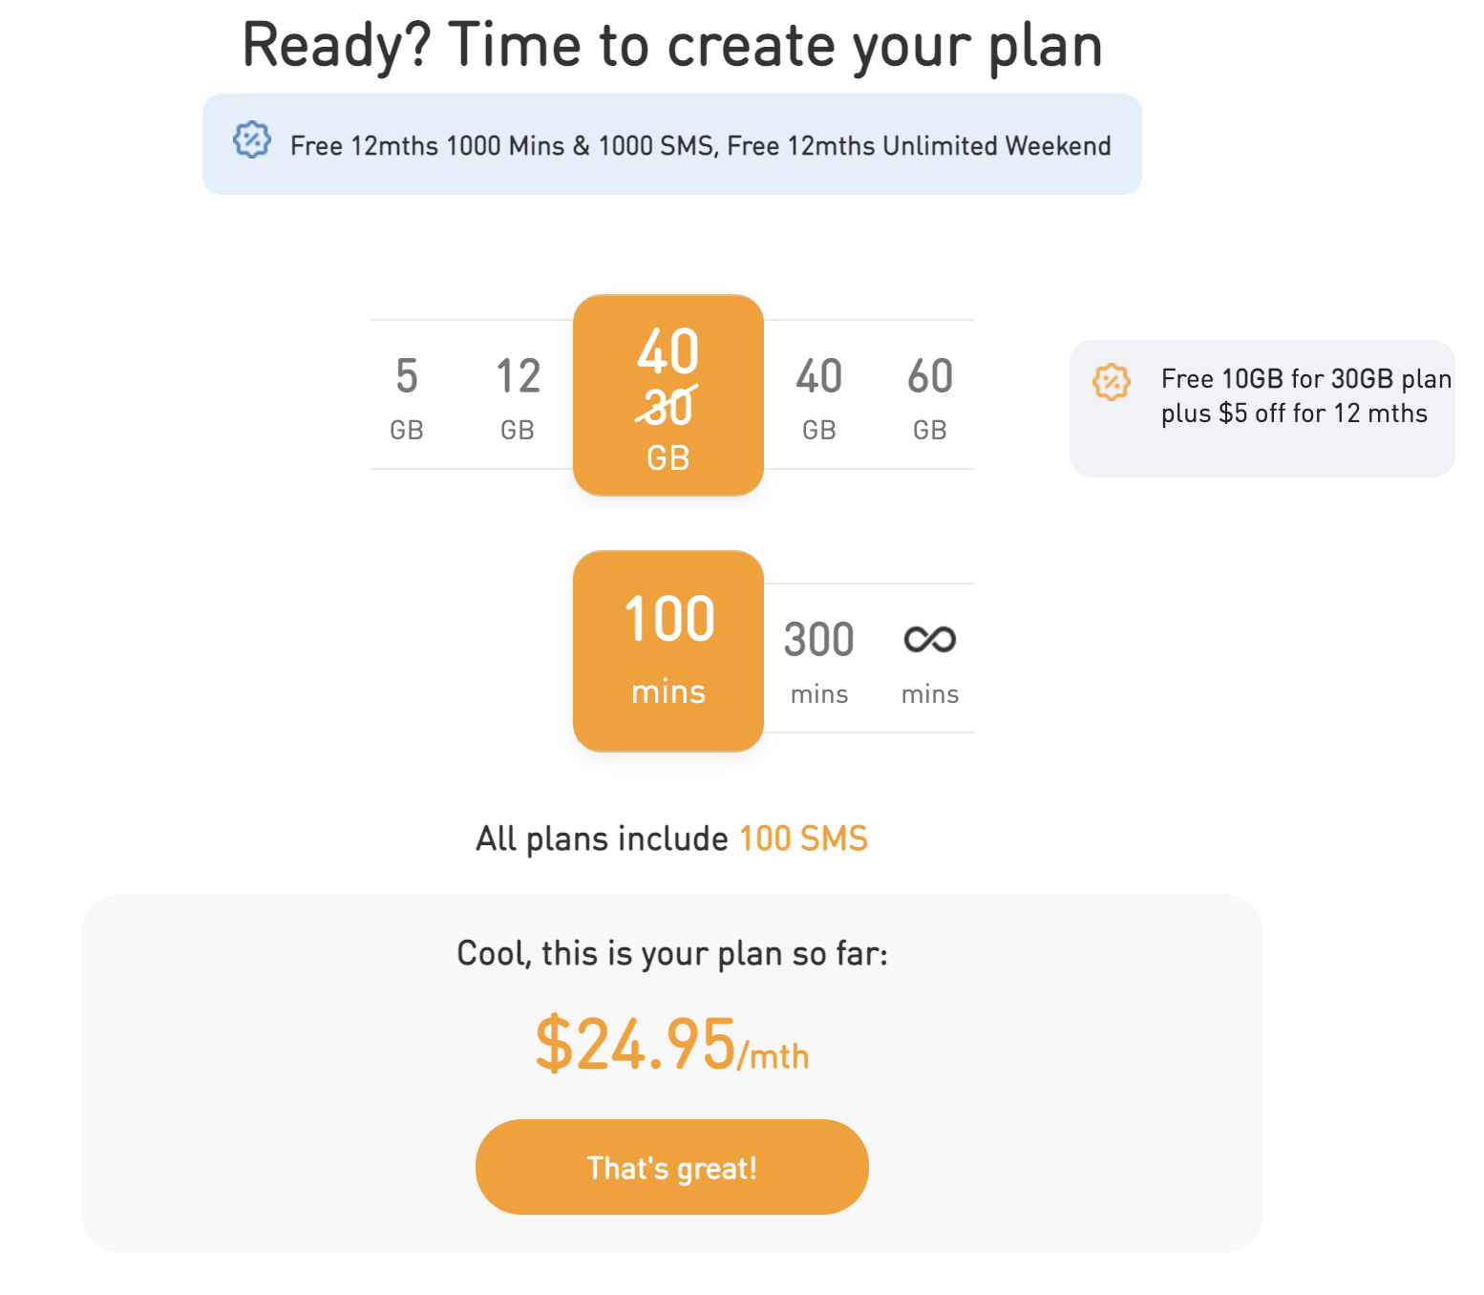The width and height of the screenshot is (1484, 1295).
Task: Click the "plus $5 off for 12 mths" line
Action: [1294, 414]
